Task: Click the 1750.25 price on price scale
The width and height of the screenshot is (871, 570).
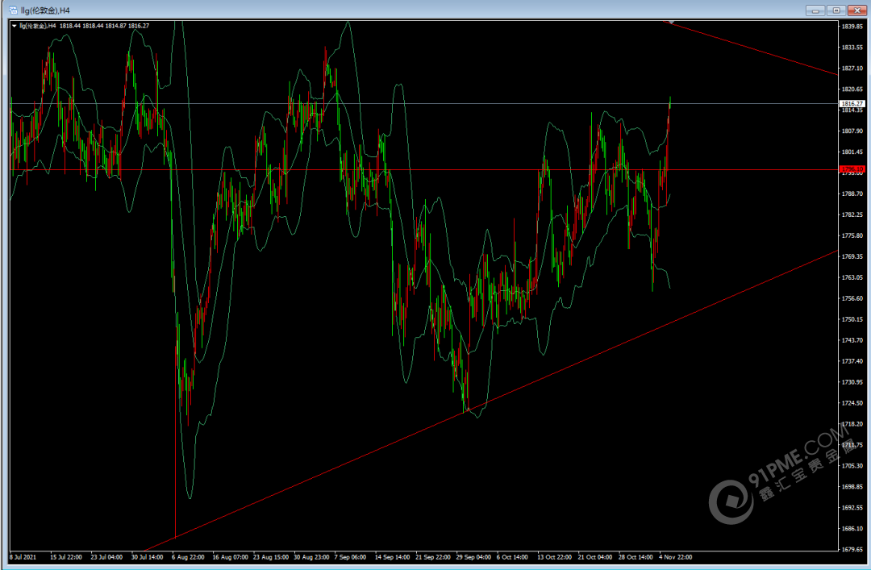Action: [x=852, y=319]
